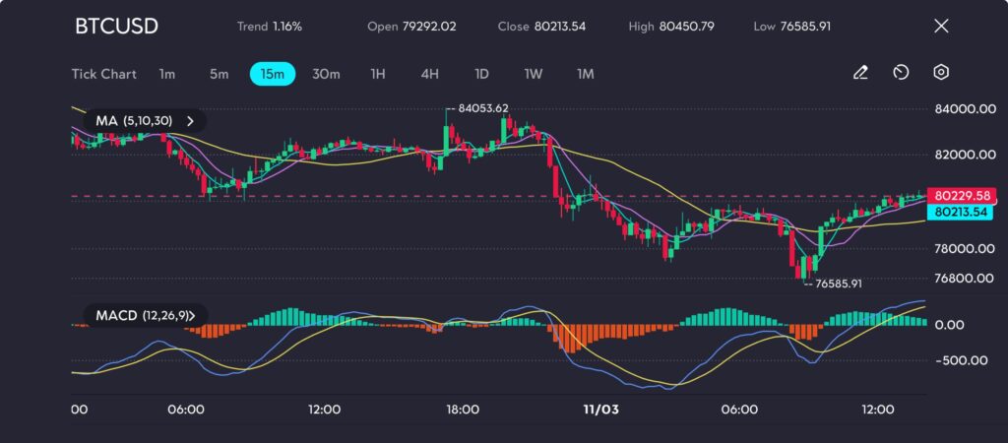Open chart settings hexagon icon
Viewport: 1008px width, 443px height.
[941, 73]
